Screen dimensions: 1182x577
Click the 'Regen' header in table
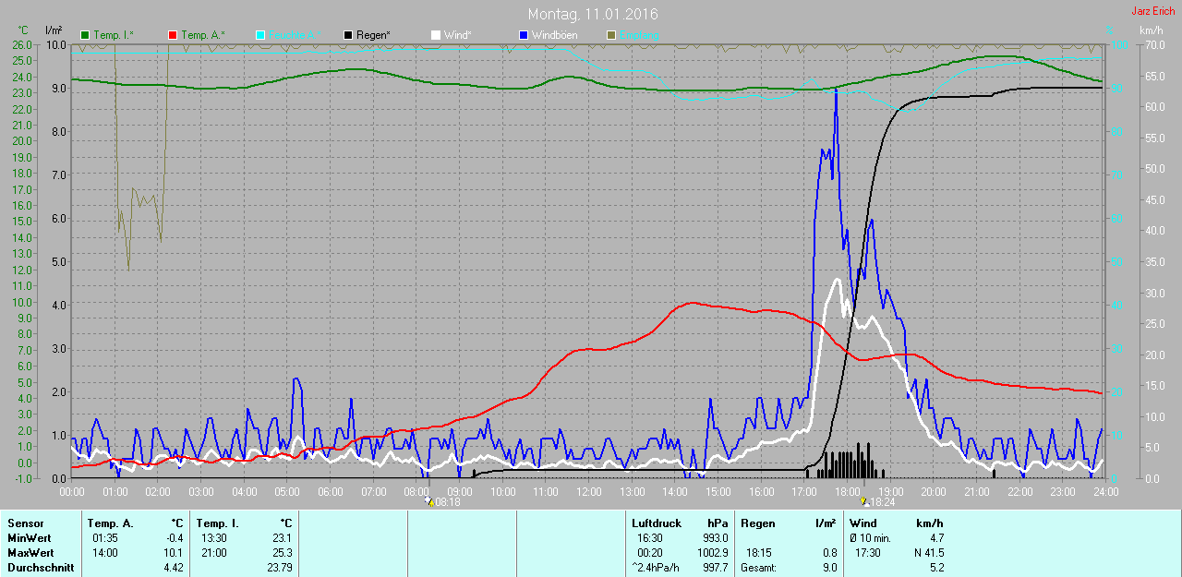(x=757, y=523)
